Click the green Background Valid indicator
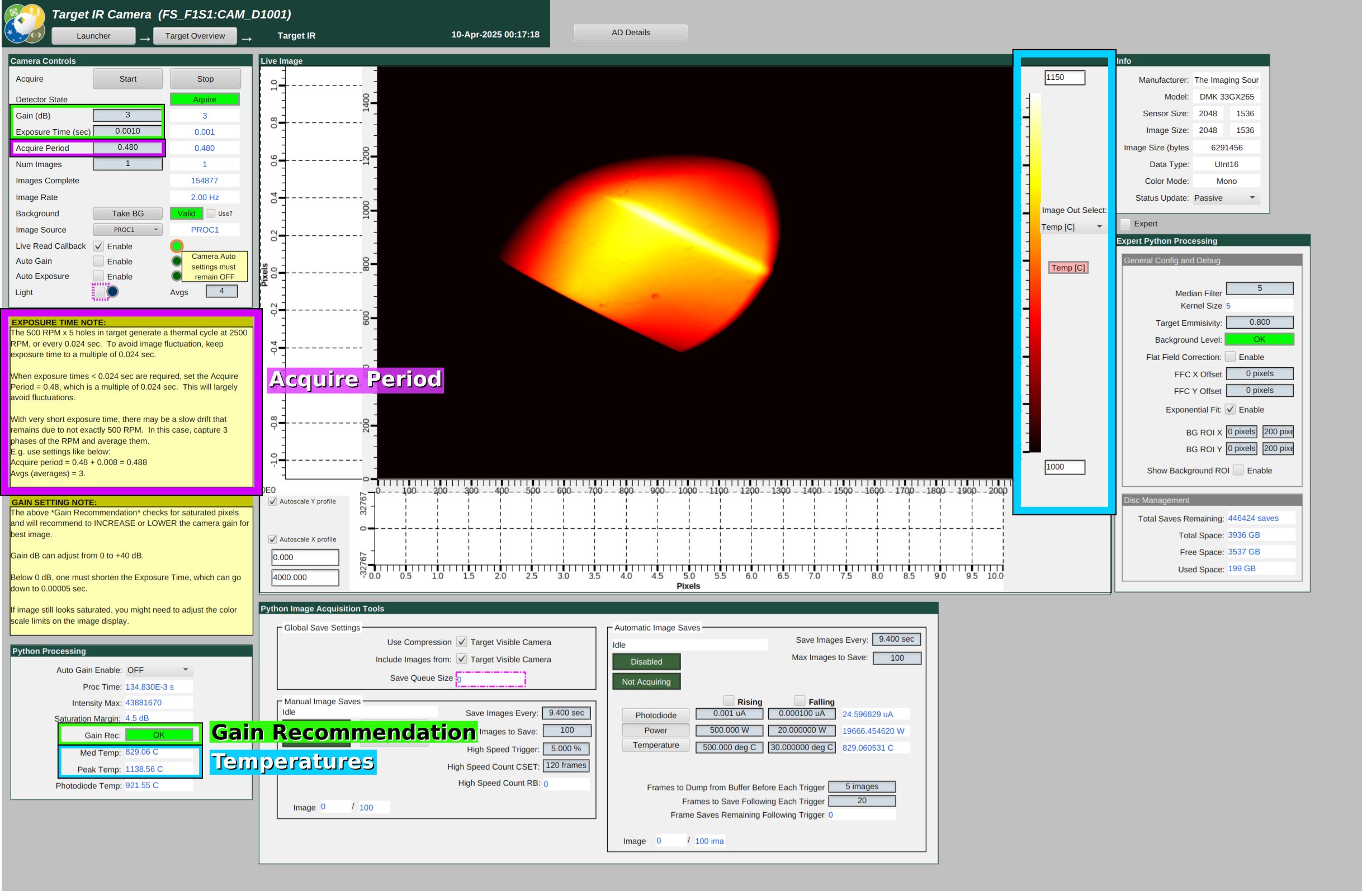 click(x=186, y=214)
